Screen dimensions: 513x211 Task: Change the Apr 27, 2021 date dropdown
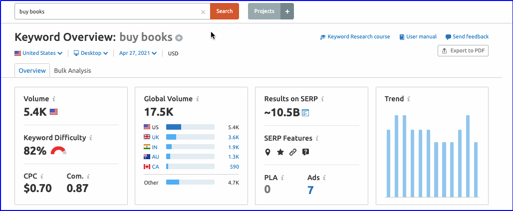point(138,53)
